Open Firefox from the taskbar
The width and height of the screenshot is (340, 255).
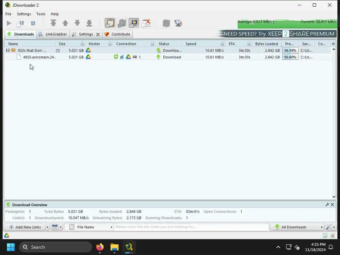(x=100, y=247)
